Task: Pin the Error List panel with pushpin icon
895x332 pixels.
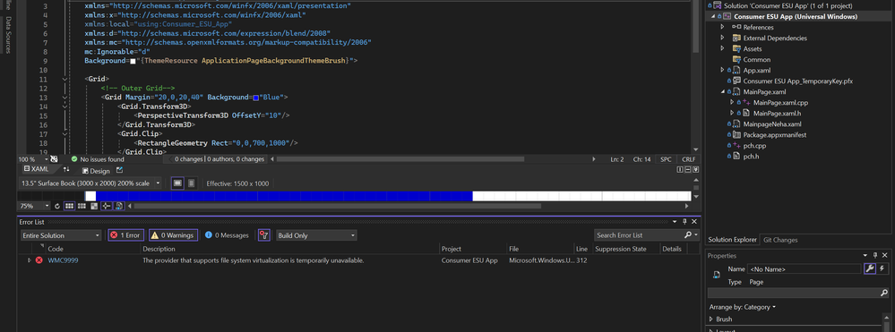Action: (685, 221)
